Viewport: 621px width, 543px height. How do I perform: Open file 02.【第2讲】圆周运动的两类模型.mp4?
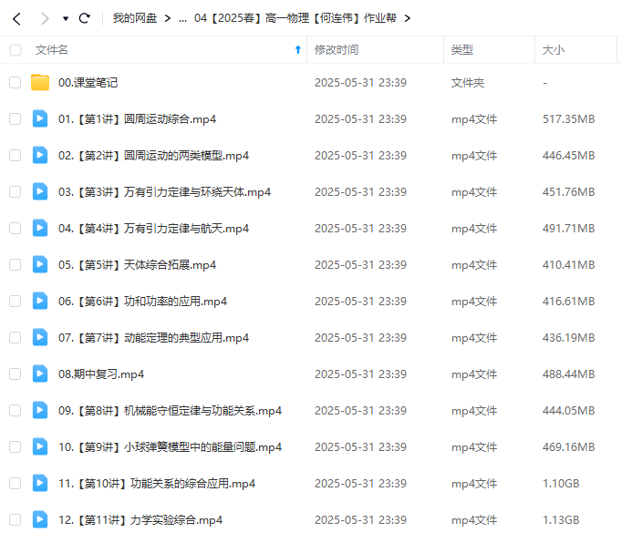[x=153, y=156]
